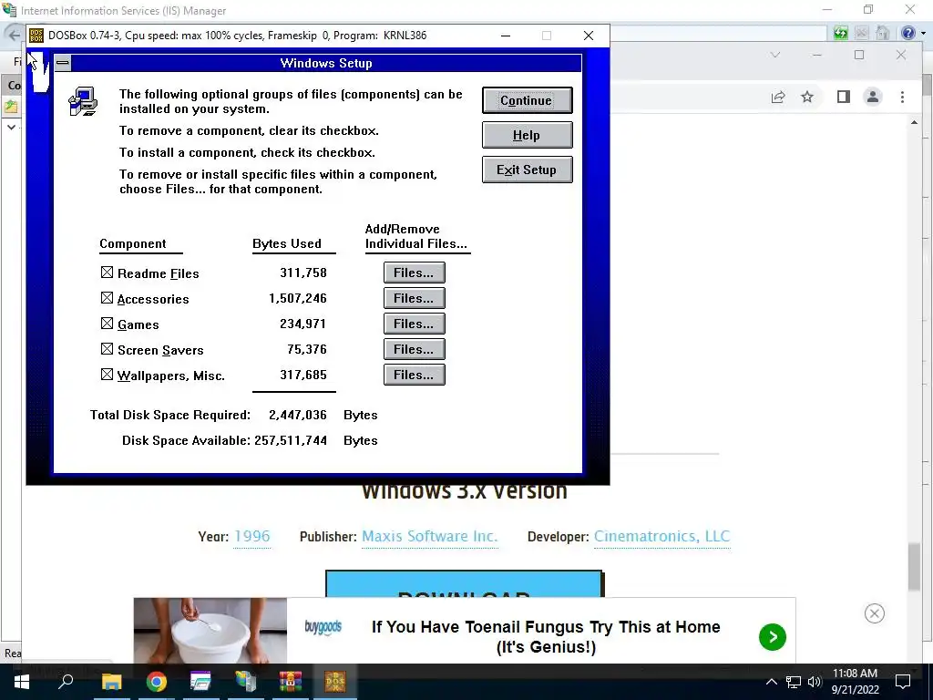Click the green arrow on the ad
This screenshot has width=933, height=700.
click(x=773, y=637)
